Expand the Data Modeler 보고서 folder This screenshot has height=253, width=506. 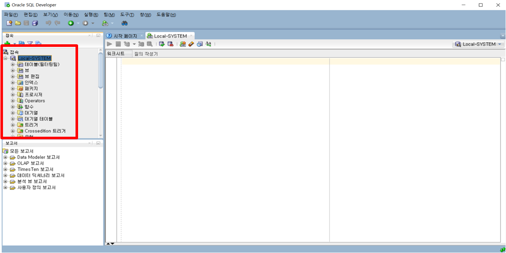pos(5,157)
